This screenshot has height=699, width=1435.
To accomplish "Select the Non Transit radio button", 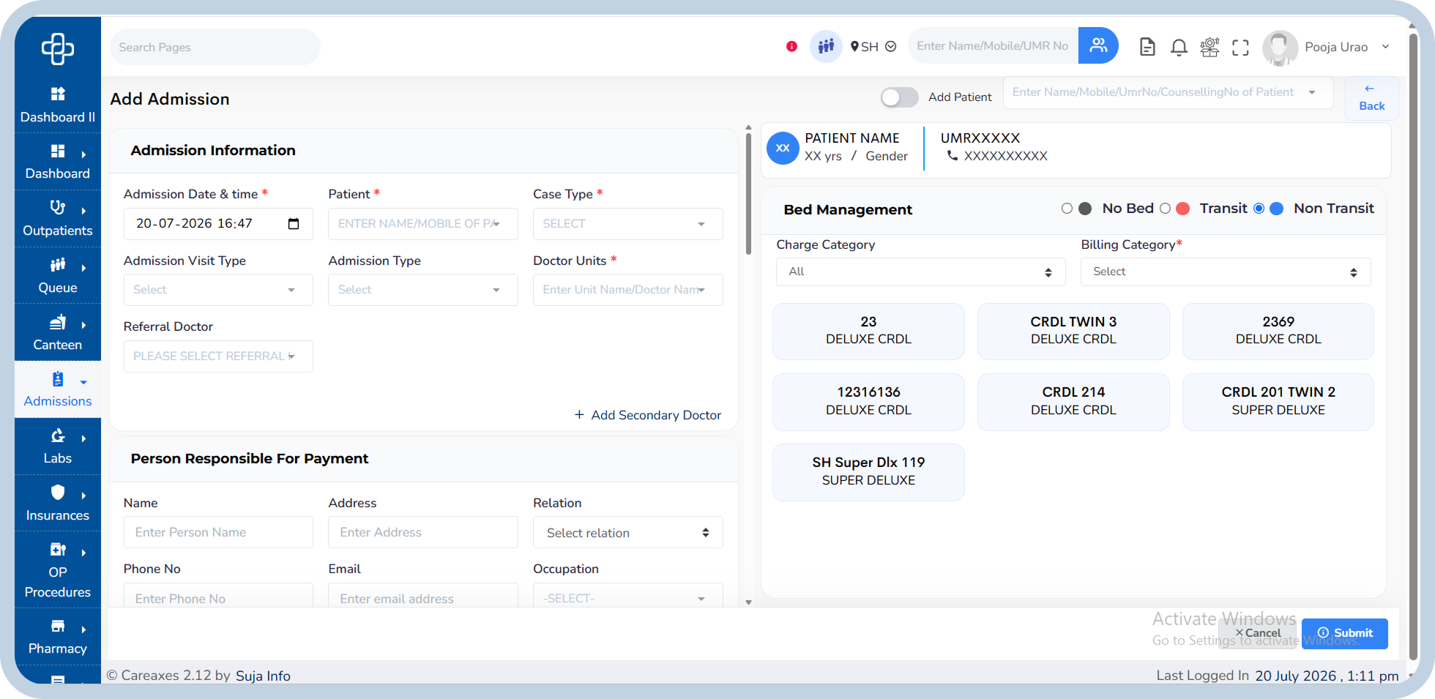I will click(1259, 209).
